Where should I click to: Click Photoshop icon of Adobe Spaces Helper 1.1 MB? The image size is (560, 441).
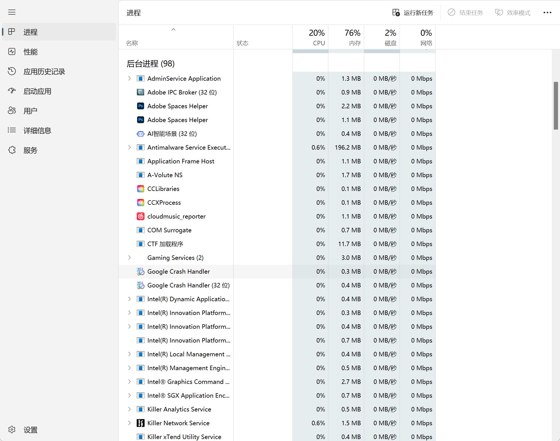click(141, 120)
